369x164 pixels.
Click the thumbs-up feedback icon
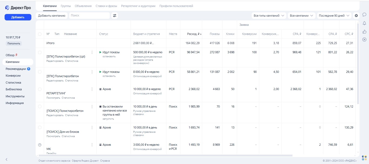pyautogui.click(x=364, y=31)
